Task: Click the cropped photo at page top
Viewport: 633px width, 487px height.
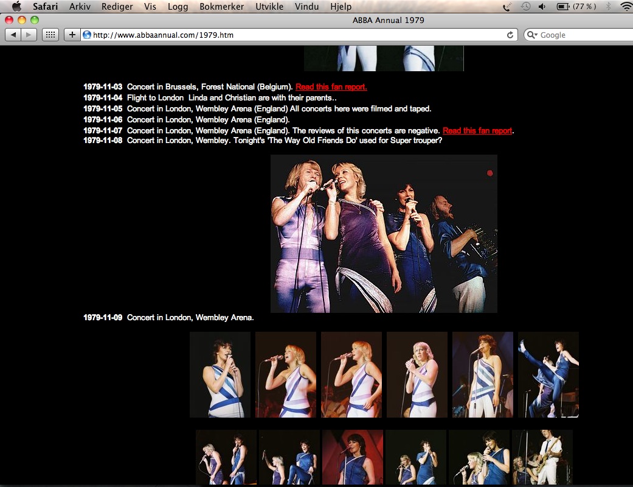Action: tap(384, 58)
